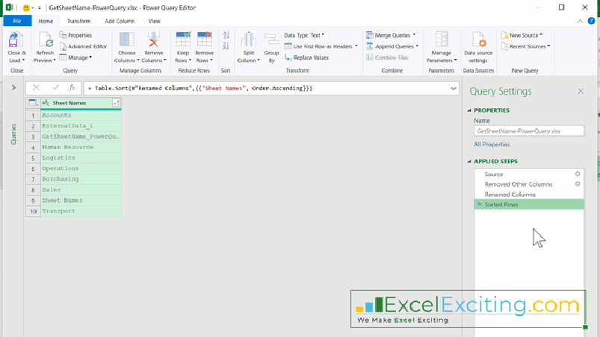This screenshot has width=600, height=337.
Task: Click the formula bar fx icon
Action: pos(72,88)
